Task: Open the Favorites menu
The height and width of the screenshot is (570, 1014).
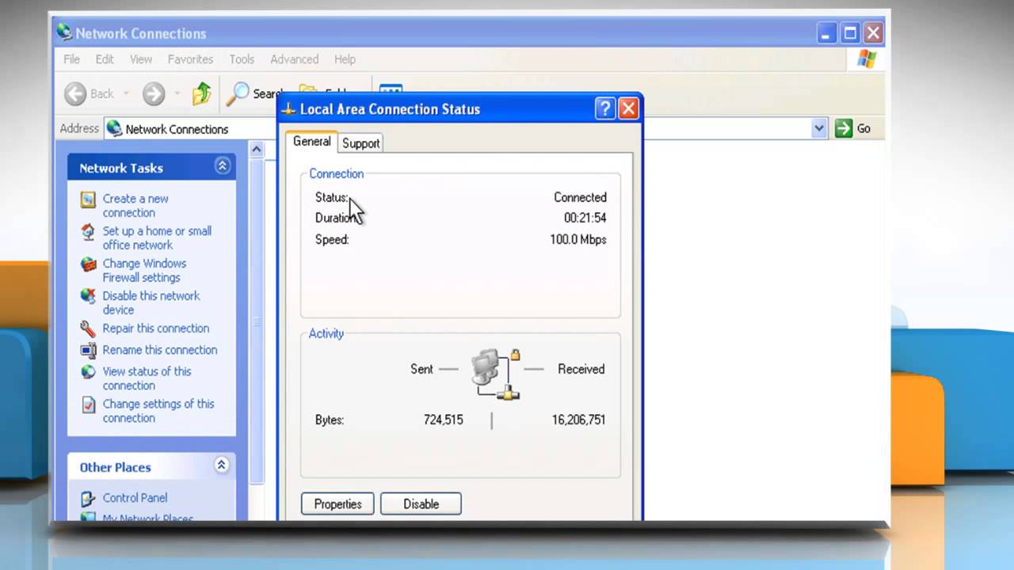Action: tap(190, 59)
